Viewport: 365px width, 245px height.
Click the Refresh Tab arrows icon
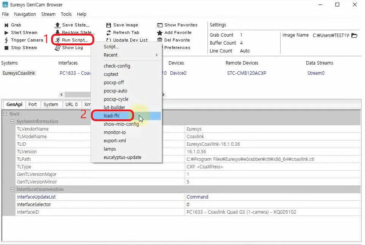[x=109, y=32]
